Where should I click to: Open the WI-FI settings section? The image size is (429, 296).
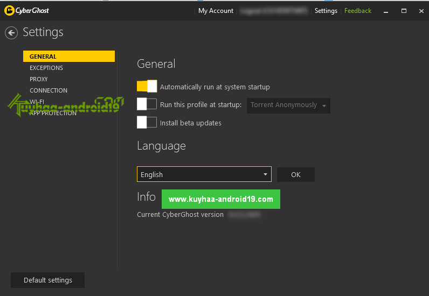37,102
